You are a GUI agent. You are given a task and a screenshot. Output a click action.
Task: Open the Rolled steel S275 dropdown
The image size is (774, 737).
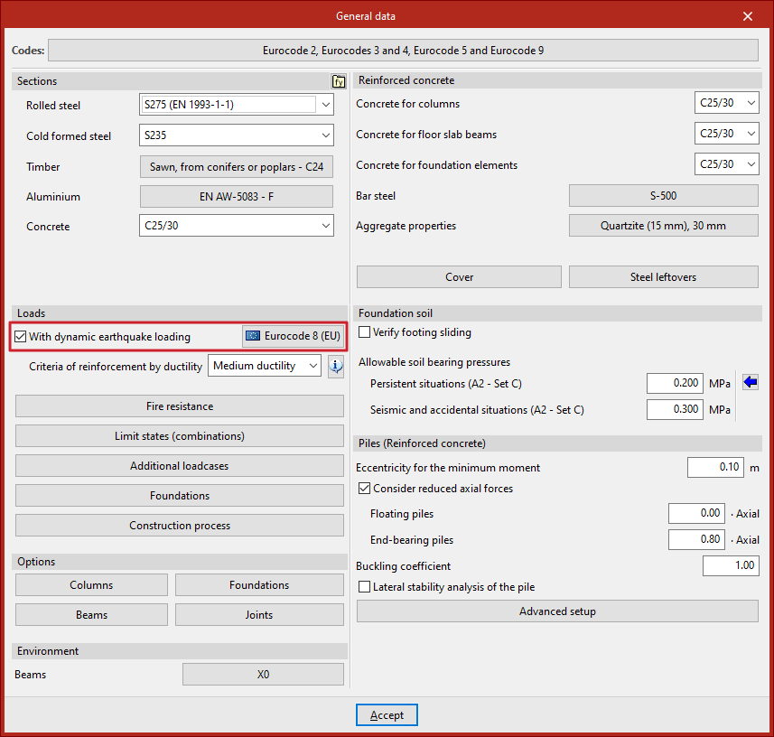[237, 105]
